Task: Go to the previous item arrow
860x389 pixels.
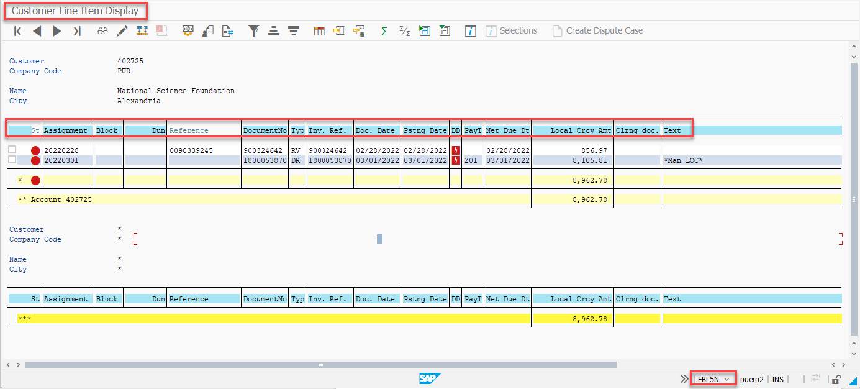Action: [37, 31]
